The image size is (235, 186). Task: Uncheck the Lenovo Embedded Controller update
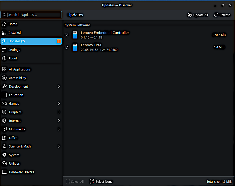click(x=67, y=35)
